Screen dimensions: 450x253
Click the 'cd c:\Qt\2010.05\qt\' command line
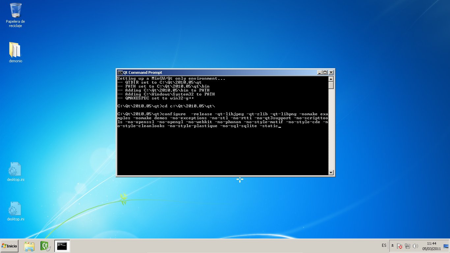[166, 106]
